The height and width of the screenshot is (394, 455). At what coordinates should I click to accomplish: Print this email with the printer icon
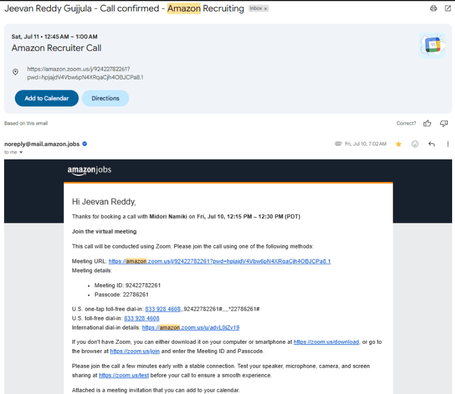pyautogui.click(x=433, y=9)
